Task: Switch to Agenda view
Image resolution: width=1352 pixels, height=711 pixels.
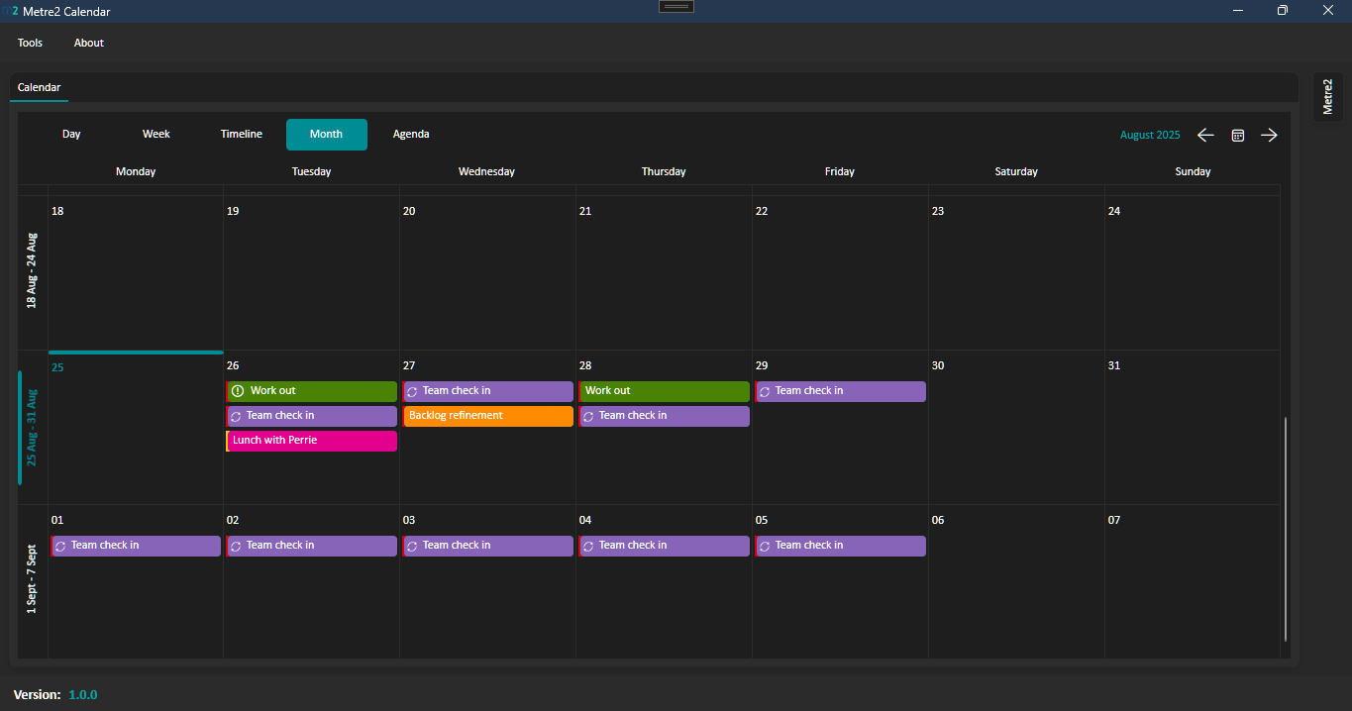Action: click(411, 135)
